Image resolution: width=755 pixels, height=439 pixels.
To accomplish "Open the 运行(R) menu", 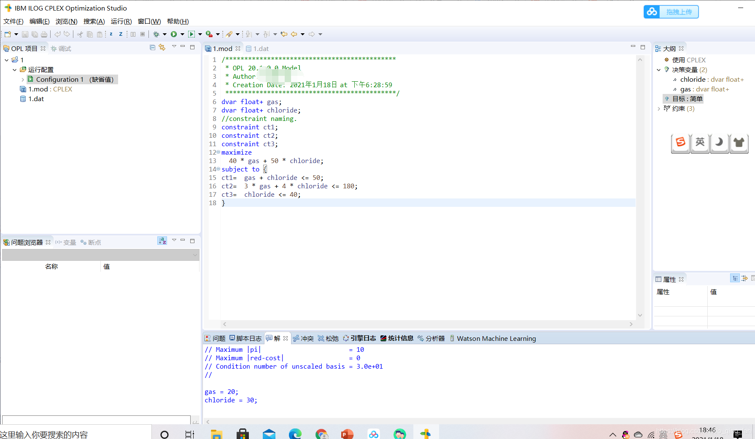I will click(121, 21).
